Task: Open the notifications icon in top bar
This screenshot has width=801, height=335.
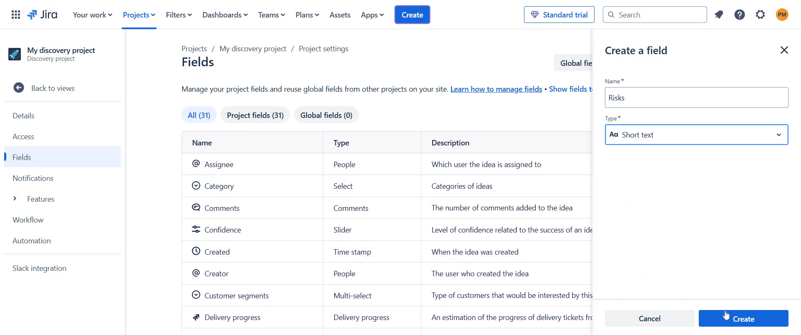Action: point(718,15)
